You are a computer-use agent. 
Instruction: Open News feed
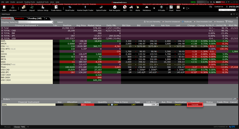pyautogui.click(x=178, y=8)
